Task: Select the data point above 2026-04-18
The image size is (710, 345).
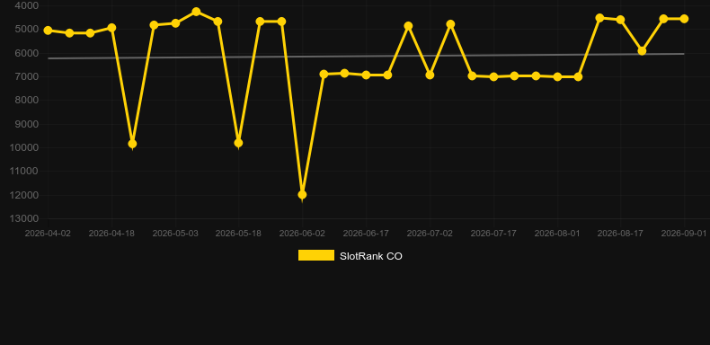Action: point(111,28)
